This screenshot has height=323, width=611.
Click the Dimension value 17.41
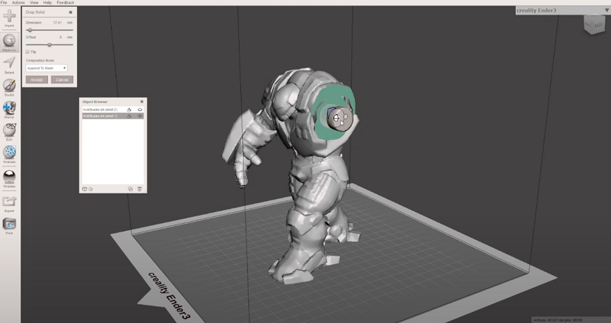click(x=57, y=23)
